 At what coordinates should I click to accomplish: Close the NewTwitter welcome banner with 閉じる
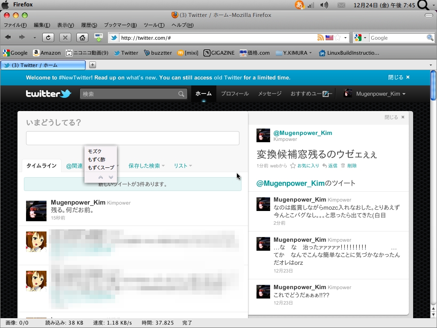pos(399,77)
